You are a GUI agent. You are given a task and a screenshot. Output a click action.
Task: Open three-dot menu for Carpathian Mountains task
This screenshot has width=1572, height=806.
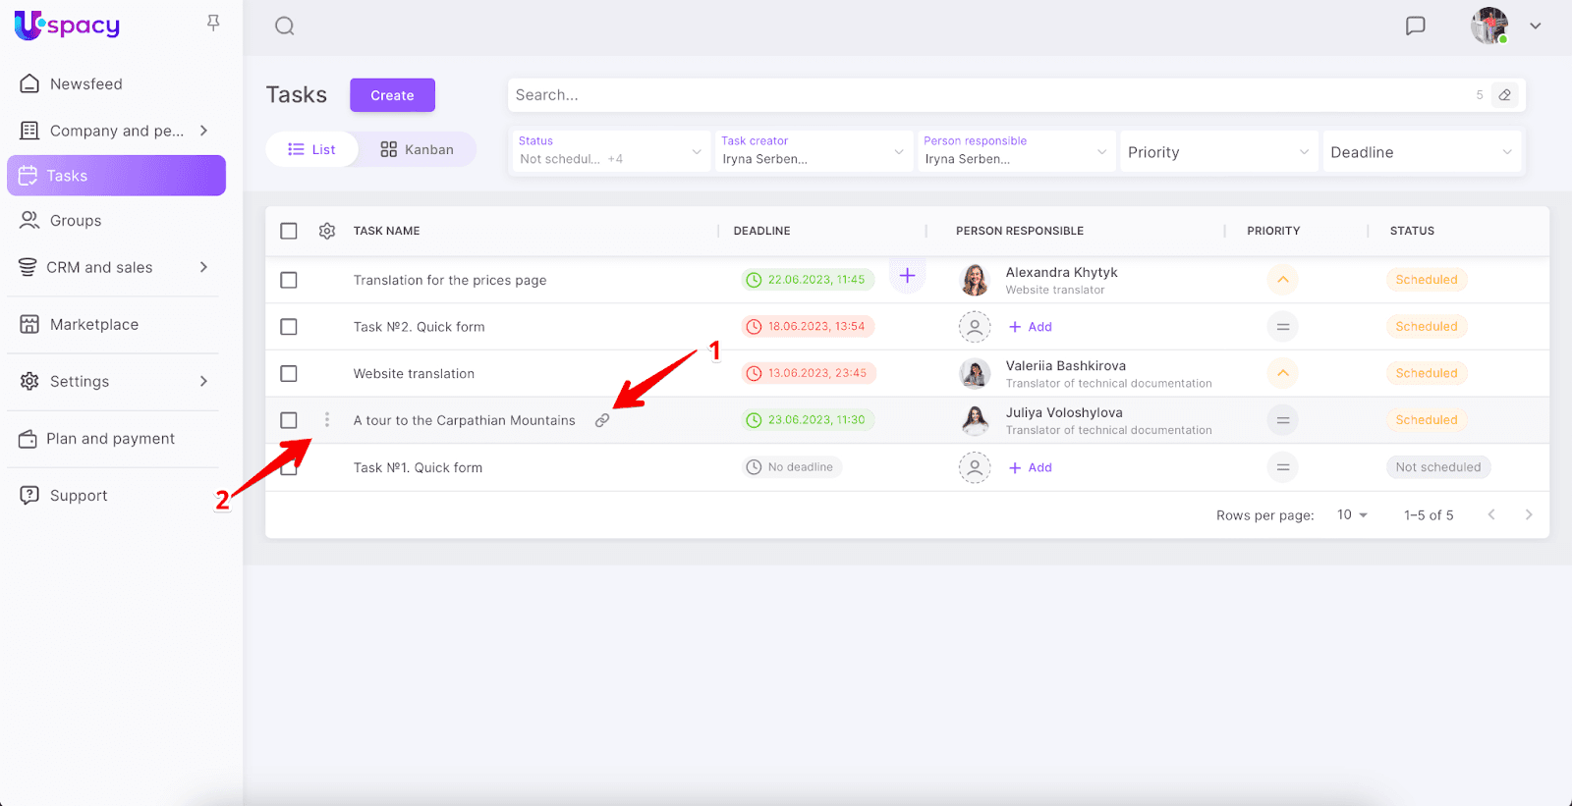(x=327, y=420)
